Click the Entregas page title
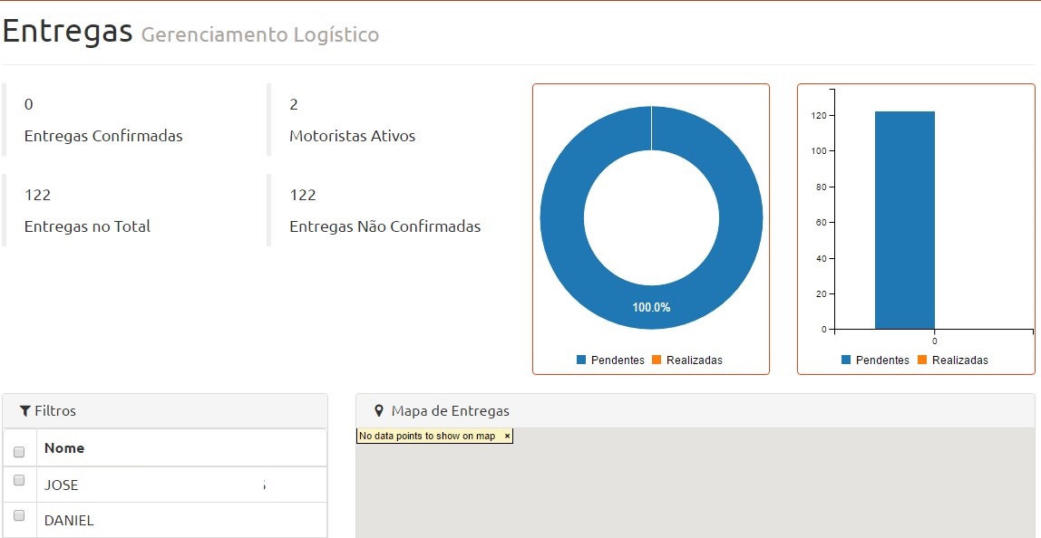Screen dimensions: 1041x538 68,31
